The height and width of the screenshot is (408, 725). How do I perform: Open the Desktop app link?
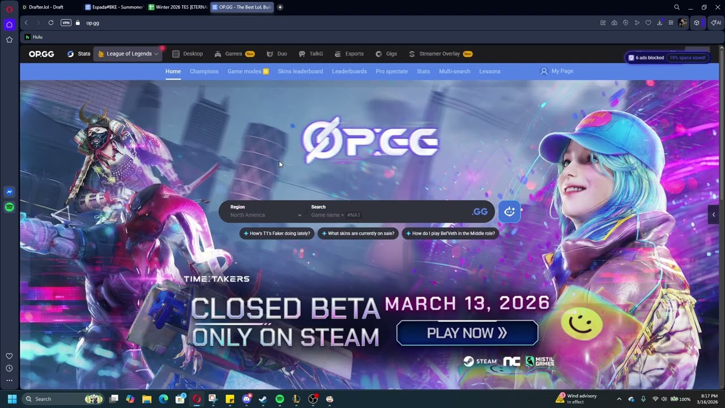coord(187,54)
